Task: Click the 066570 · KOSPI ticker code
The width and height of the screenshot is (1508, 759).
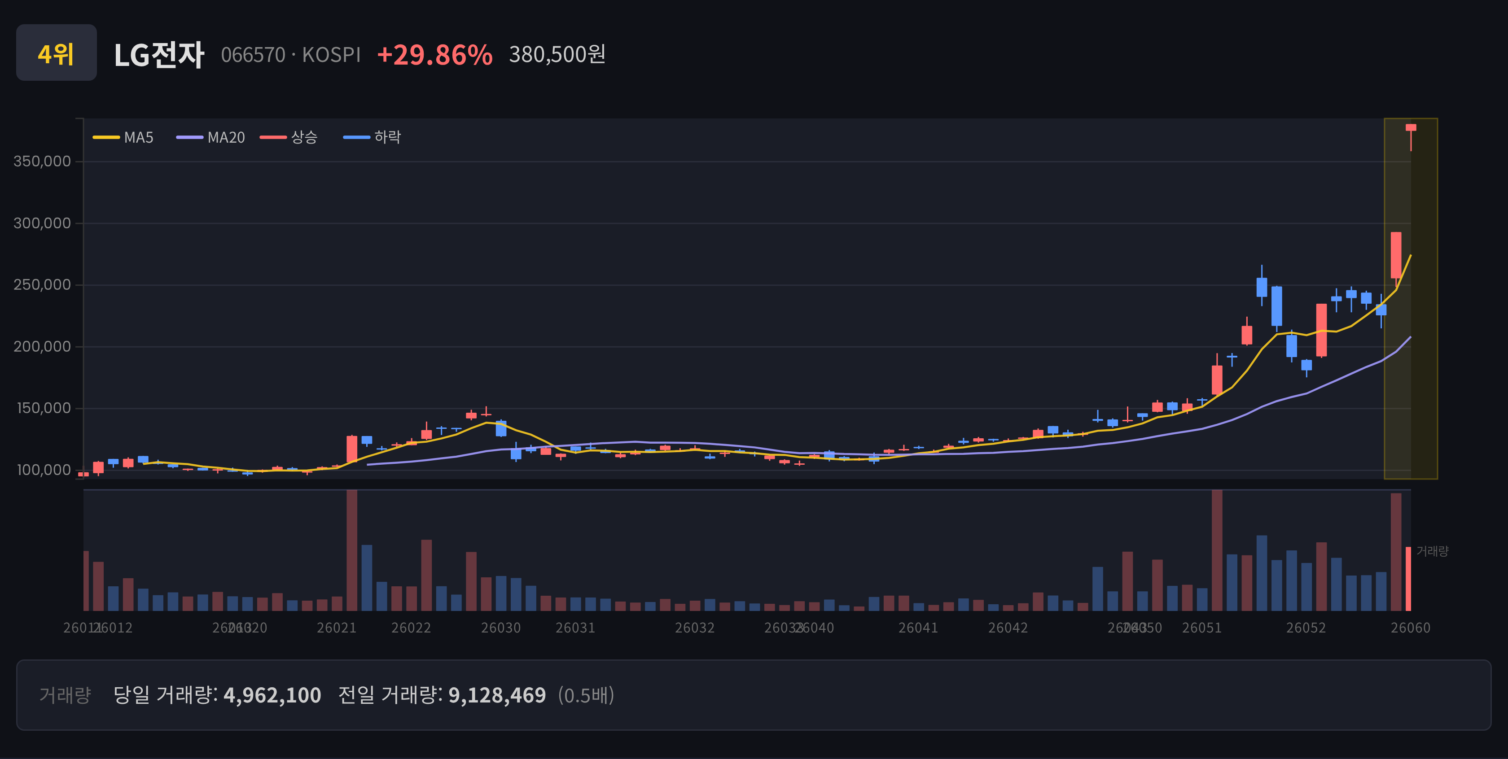Action: point(291,55)
